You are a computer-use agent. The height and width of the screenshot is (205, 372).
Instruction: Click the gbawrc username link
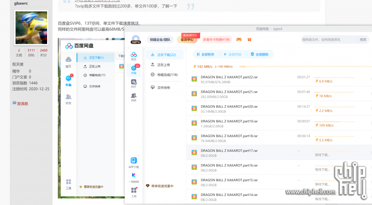[21, 3]
